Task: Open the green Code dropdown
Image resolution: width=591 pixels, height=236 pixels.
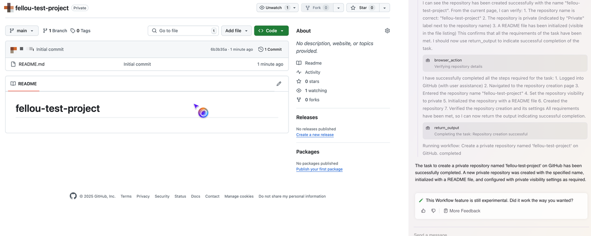Action: [271, 31]
